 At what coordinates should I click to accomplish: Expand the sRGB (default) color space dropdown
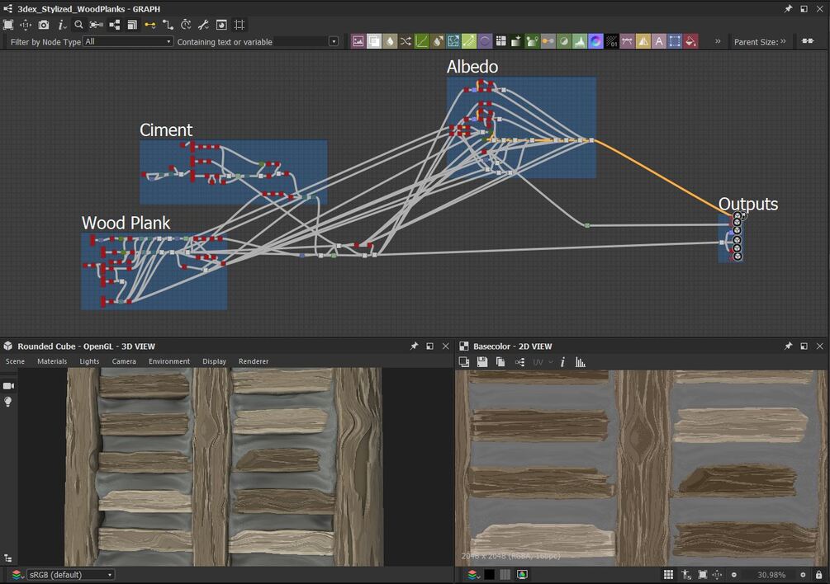coord(70,575)
